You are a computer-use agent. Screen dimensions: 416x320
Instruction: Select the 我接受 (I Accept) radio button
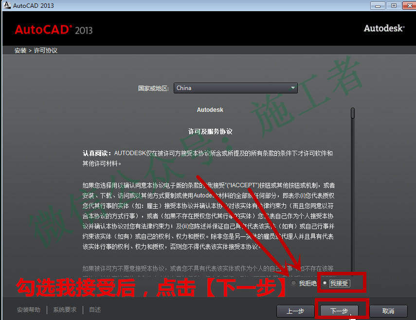[325, 283]
